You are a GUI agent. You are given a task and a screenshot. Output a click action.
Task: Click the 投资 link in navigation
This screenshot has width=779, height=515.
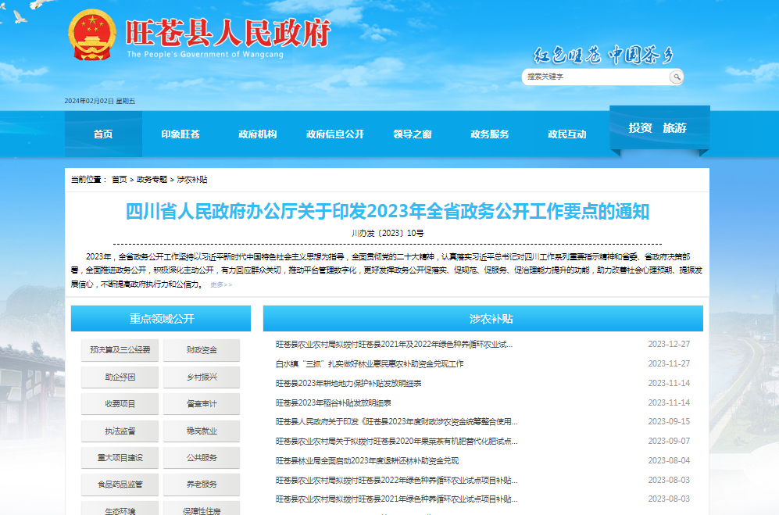(640, 128)
